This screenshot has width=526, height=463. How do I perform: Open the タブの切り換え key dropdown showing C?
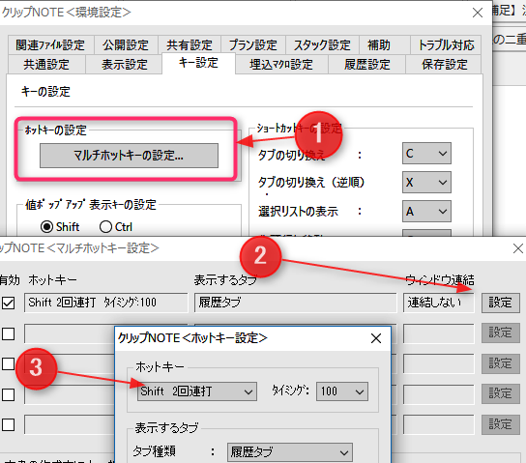pyautogui.click(x=426, y=154)
